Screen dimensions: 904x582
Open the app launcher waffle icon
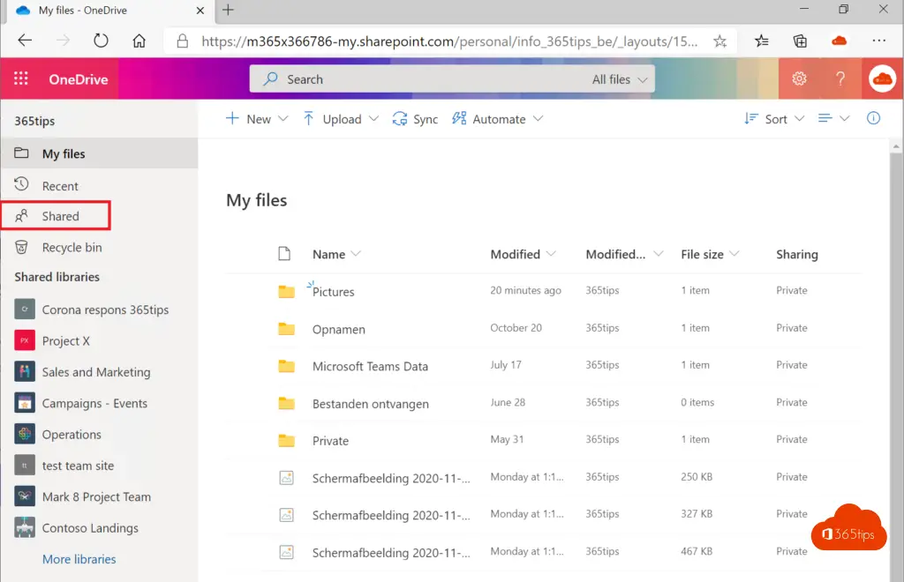[21, 78]
